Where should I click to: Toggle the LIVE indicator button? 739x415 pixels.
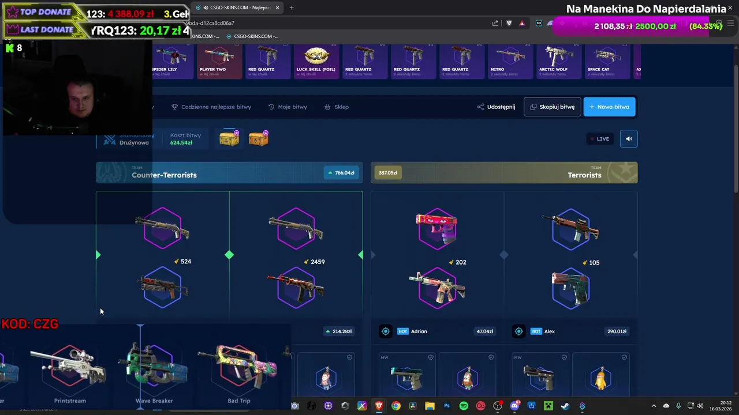(599, 138)
